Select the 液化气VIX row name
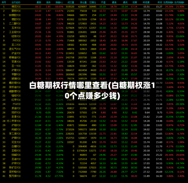188x183 pixels. click(x=15, y=49)
